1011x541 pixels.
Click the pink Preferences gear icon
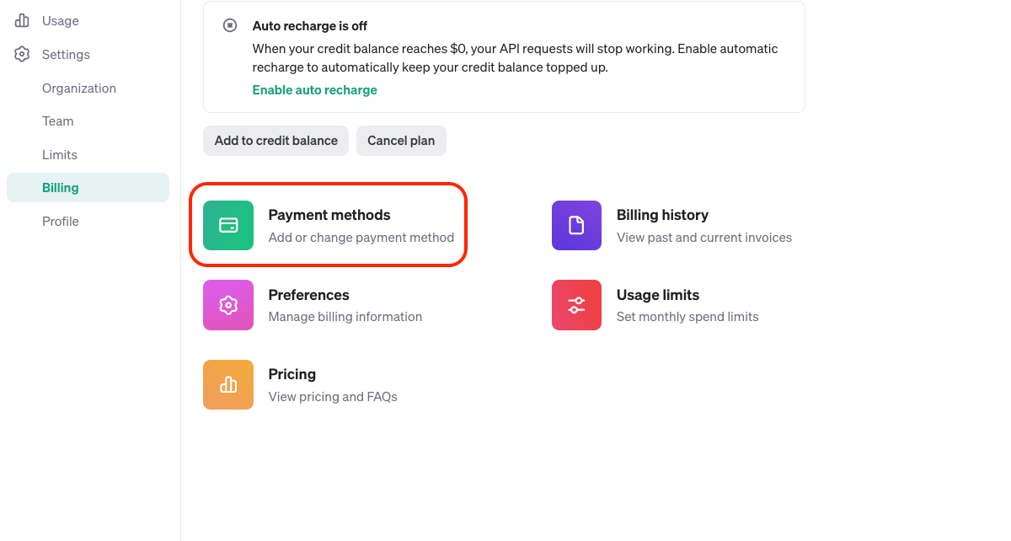pyautogui.click(x=228, y=305)
